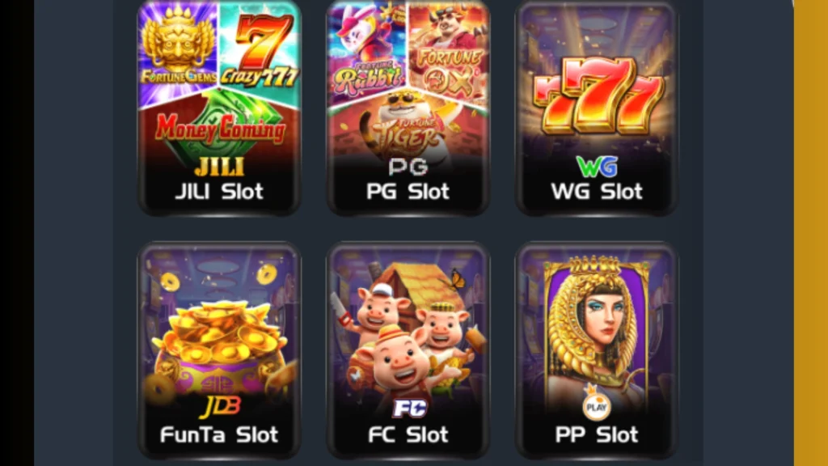Open the FC Slot game card

point(408,350)
